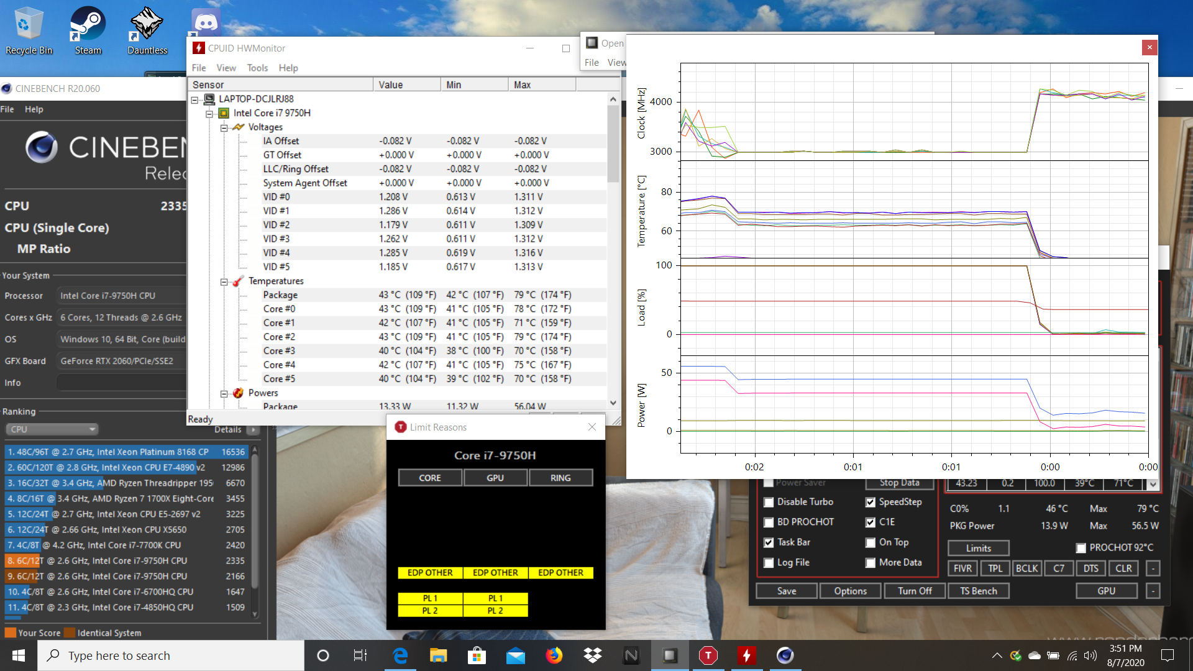Click the Cinebench logo sphere
The image size is (1193, 671).
point(42,147)
